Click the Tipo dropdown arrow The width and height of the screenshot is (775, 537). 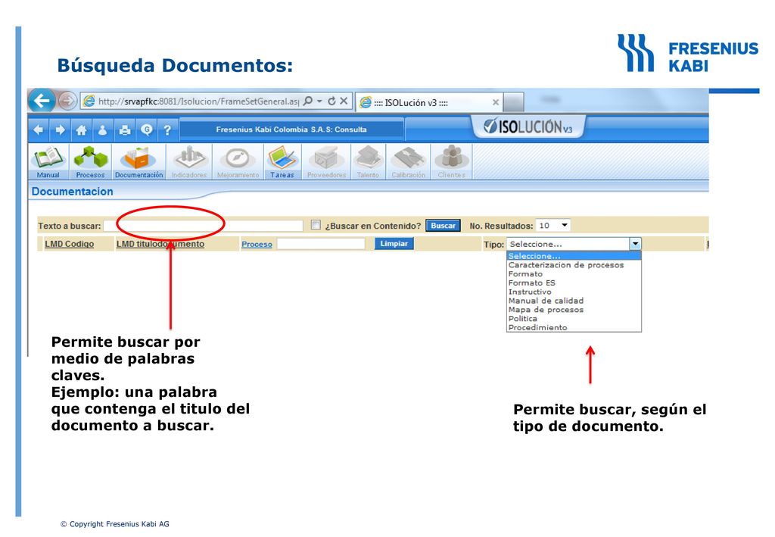(x=635, y=244)
